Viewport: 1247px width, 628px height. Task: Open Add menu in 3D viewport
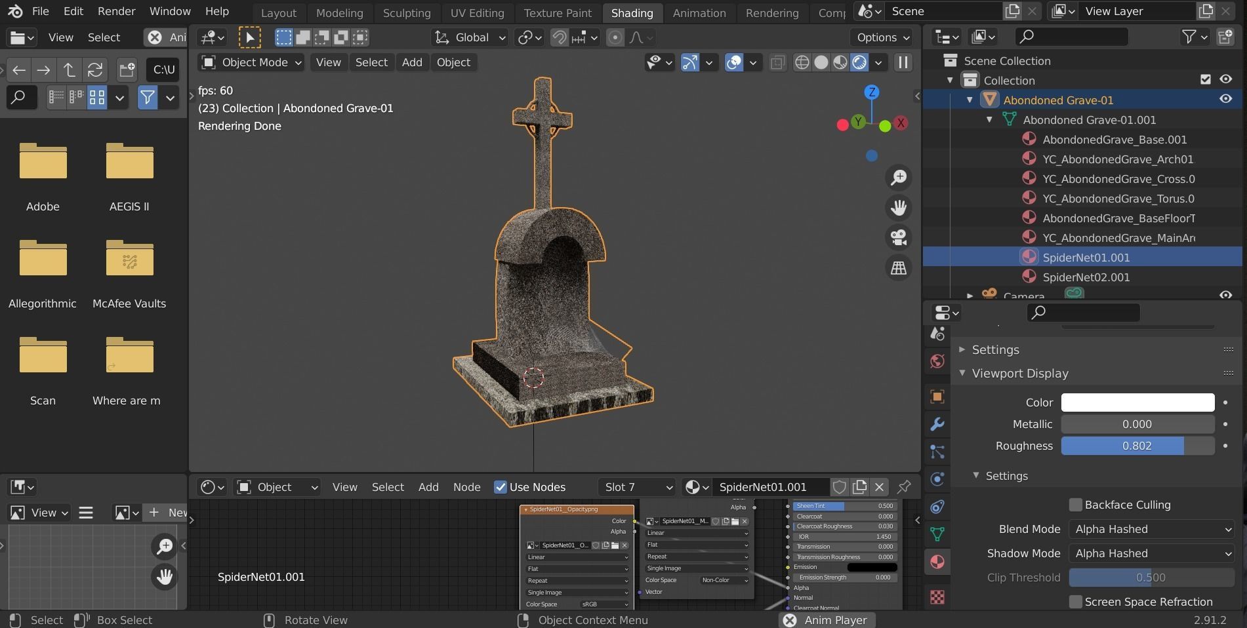[412, 62]
